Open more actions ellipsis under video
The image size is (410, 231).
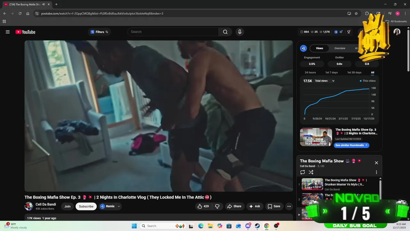(x=289, y=206)
